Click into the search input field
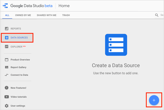 point(162,15)
